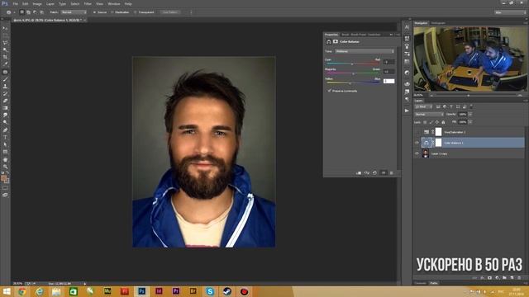
Task: Open the status bar info arrow menu
Action: tap(84, 284)
